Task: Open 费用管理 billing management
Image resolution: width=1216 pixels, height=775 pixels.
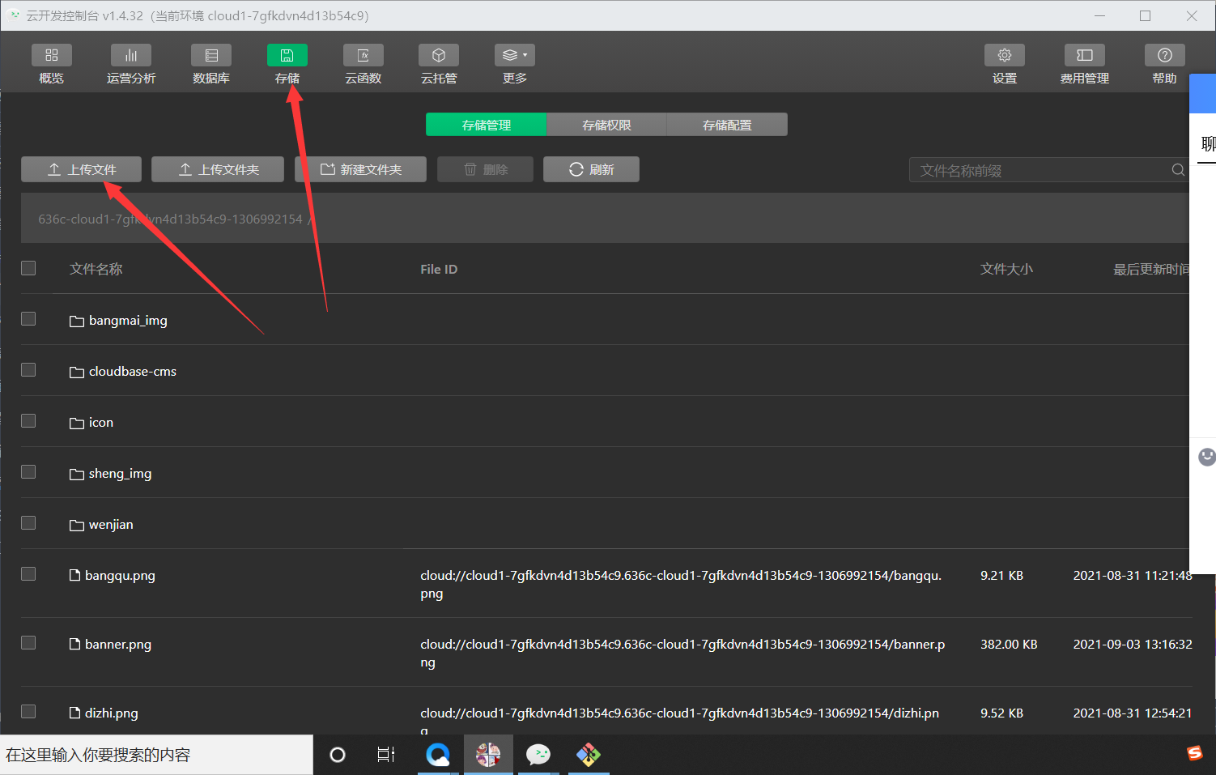Action: tap(1085, 64)
